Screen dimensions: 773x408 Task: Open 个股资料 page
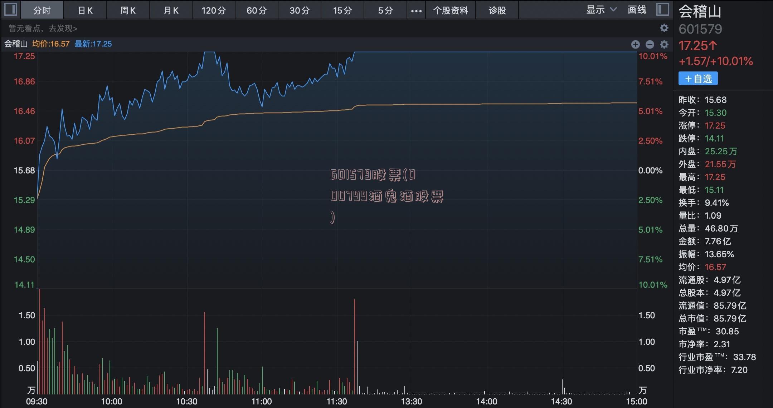pos(451,10)
